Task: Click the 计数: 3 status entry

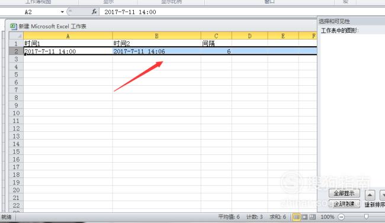Action: [255, 217]
